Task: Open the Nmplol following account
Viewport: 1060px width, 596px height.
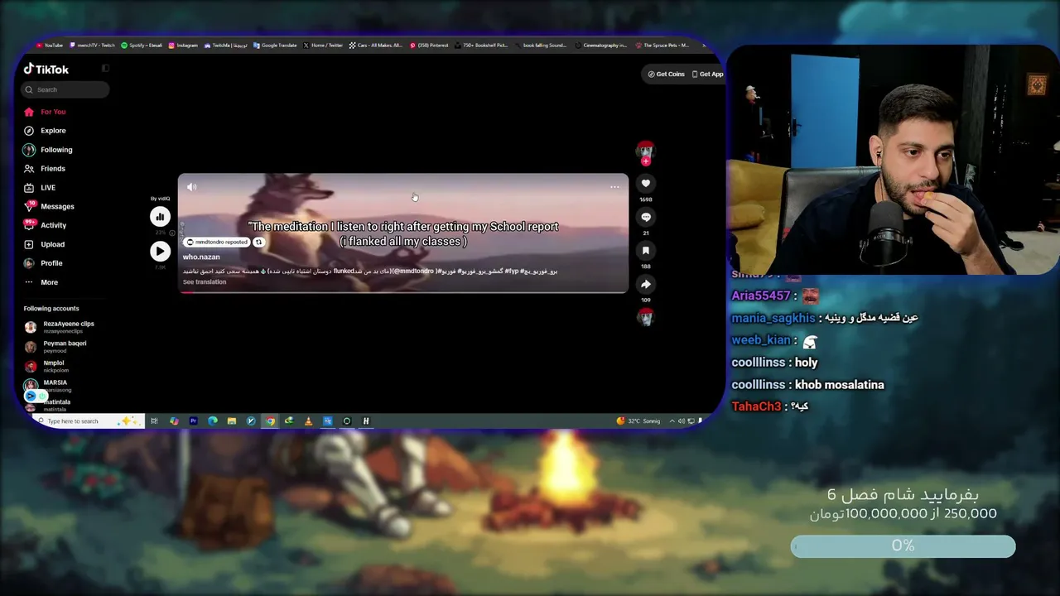Action: (46, 366)
